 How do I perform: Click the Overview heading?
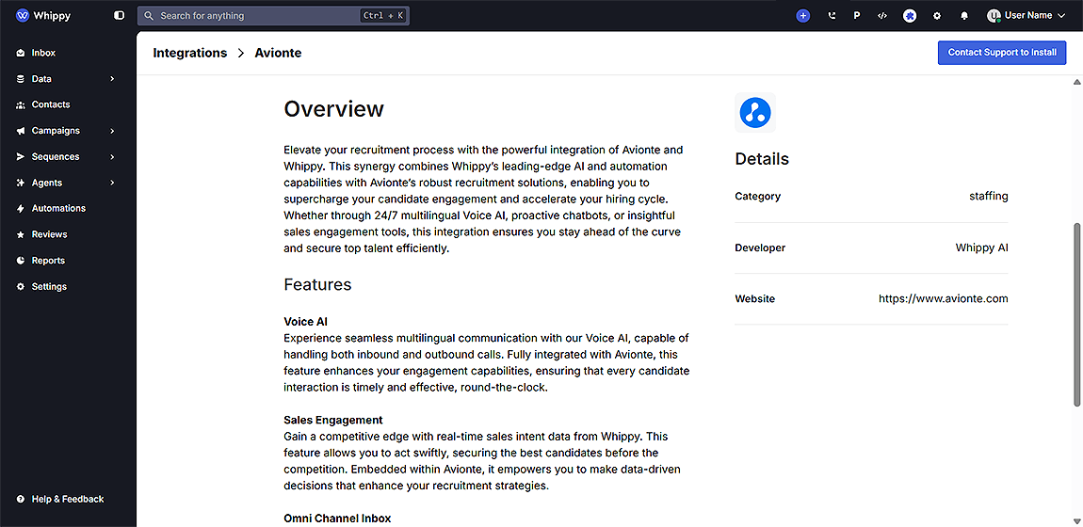click(x=333, y=109)
